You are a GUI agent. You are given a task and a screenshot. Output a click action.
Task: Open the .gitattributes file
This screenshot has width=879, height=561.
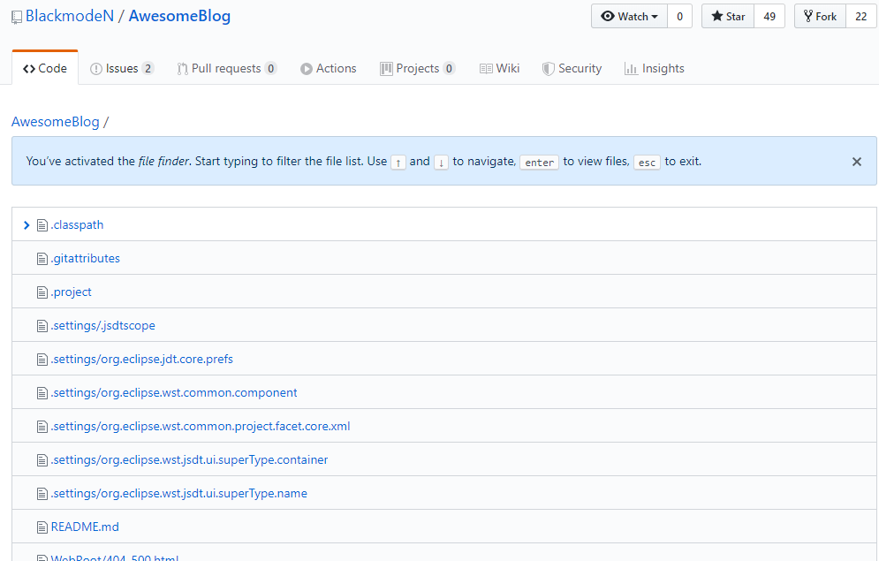coord(85,258)
